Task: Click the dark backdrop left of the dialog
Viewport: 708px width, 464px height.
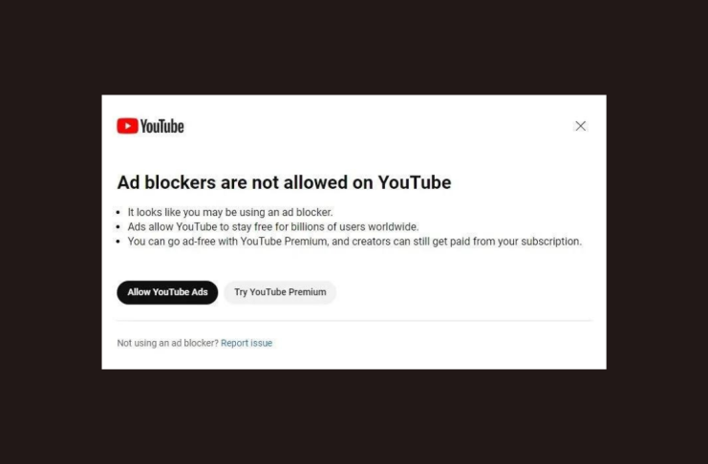Action: (51, 232)
